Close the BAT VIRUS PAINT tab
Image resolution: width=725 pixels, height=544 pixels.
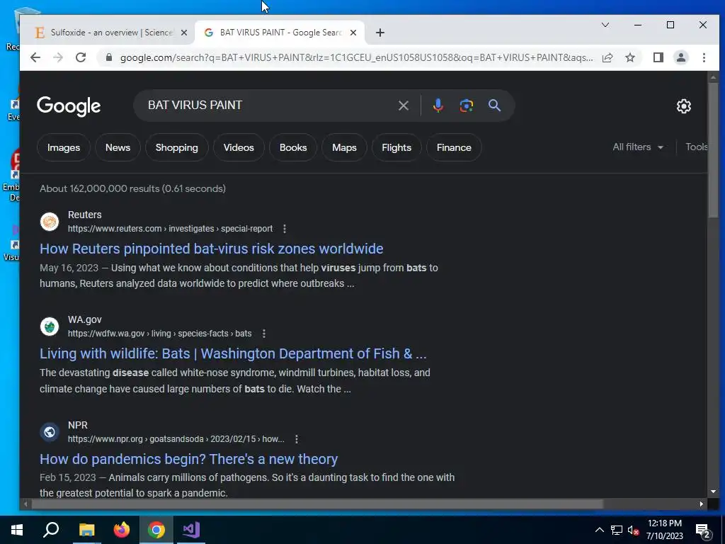click(353, 33)
